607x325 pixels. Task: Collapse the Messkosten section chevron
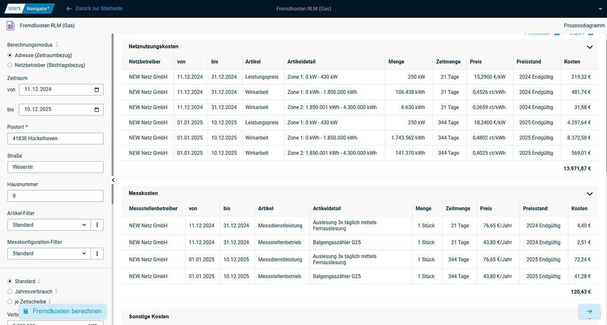tap(589, 194)
